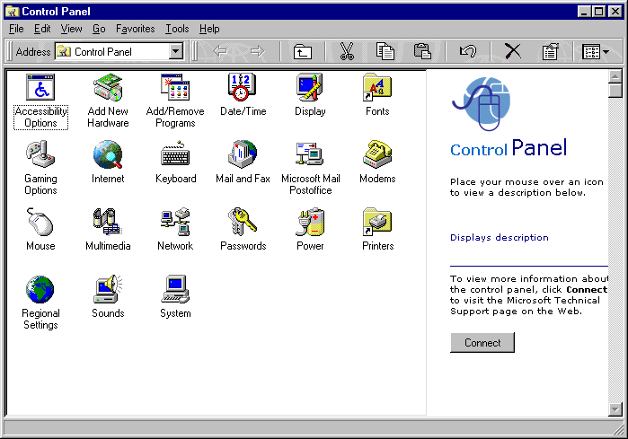The height and width of the screenshot is (439, 628).
Task: Open the Go menu
Action: point(99,29)
